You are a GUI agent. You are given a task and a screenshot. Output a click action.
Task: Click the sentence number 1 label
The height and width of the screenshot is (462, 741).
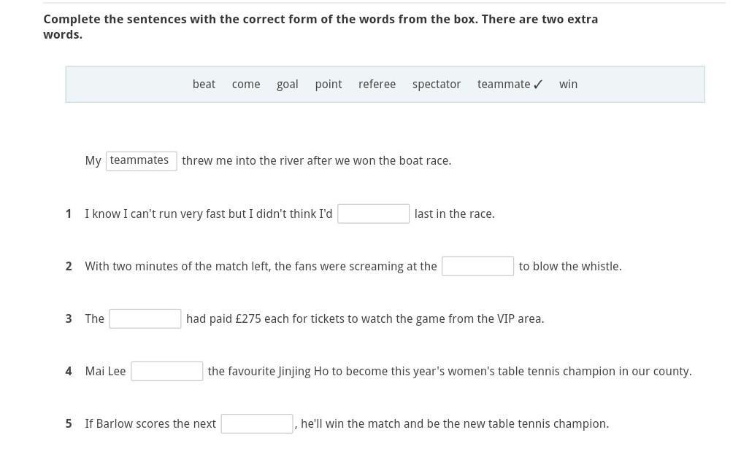(69, 214)
